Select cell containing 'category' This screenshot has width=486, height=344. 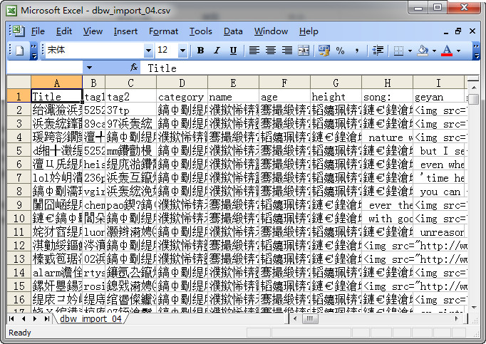click(x=182, y=97)
